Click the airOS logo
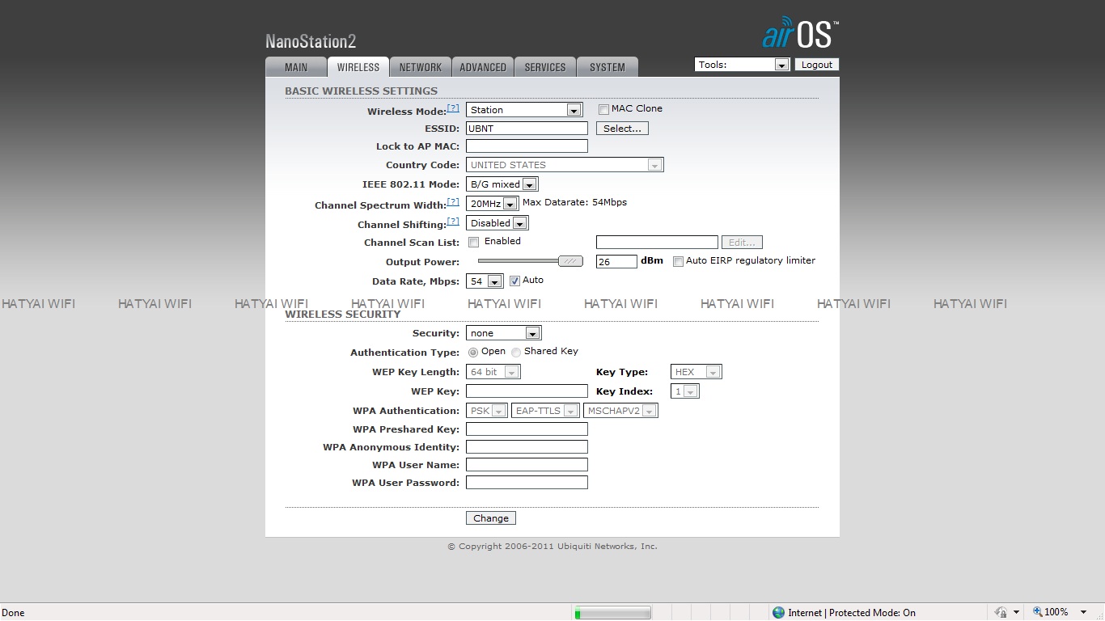The width and height of the screenshot is (1105, 621). tap(800, 32)
